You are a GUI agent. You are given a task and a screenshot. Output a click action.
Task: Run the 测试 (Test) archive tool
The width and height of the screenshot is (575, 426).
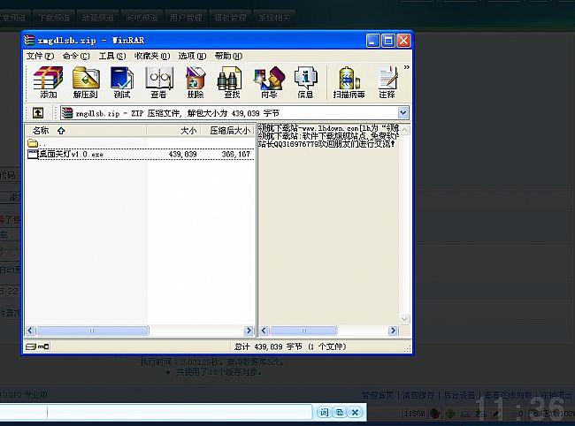click(x=122, y=82)
